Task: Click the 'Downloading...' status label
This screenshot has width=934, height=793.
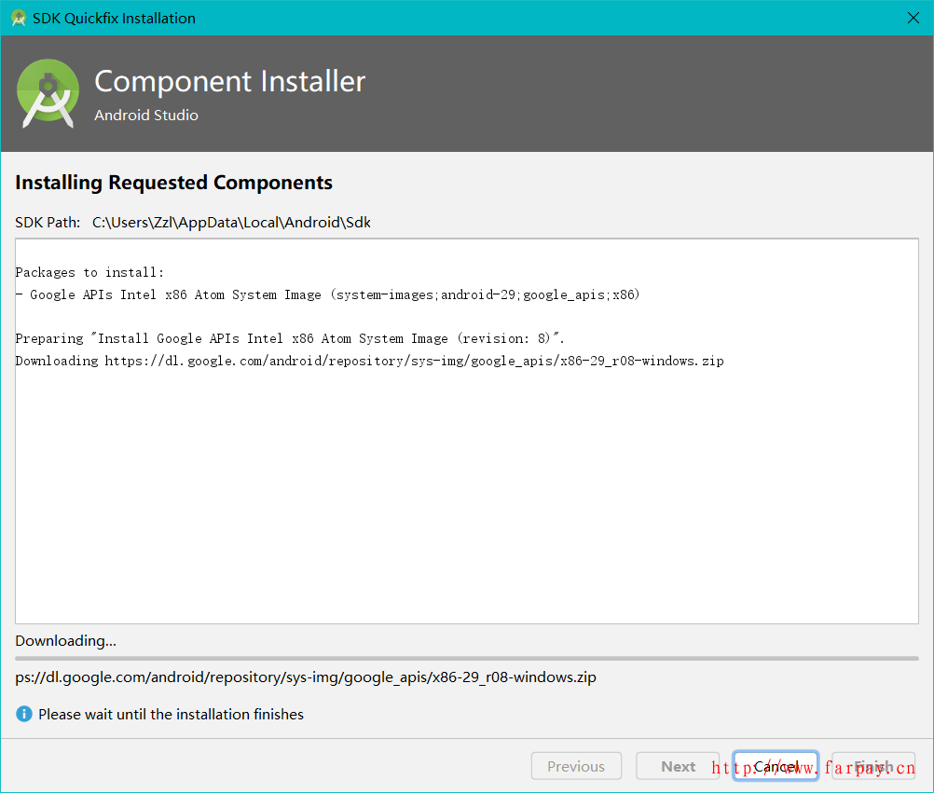Action: pos(65,640)
